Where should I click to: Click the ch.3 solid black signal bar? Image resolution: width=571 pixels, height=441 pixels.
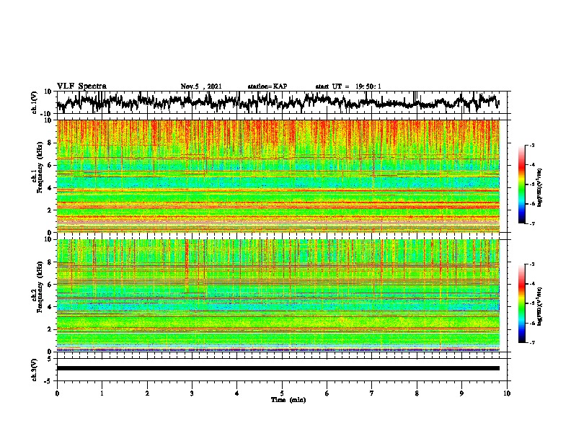pyautogui.click(x=278, y=368)
